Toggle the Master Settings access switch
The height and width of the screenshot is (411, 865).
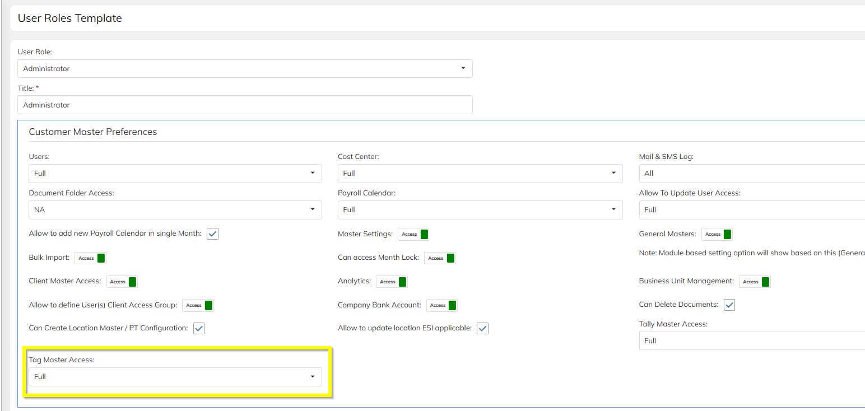click(413, 234)
